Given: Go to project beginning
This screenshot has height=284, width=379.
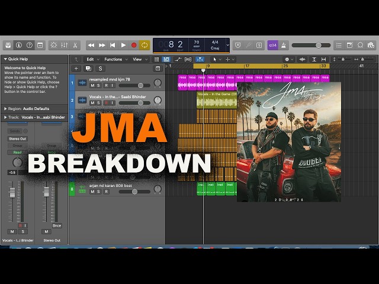Looking at the screenshot, I should 113,45.
